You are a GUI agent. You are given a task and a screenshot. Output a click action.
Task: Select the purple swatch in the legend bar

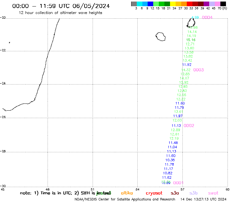(x=206, y=4)
